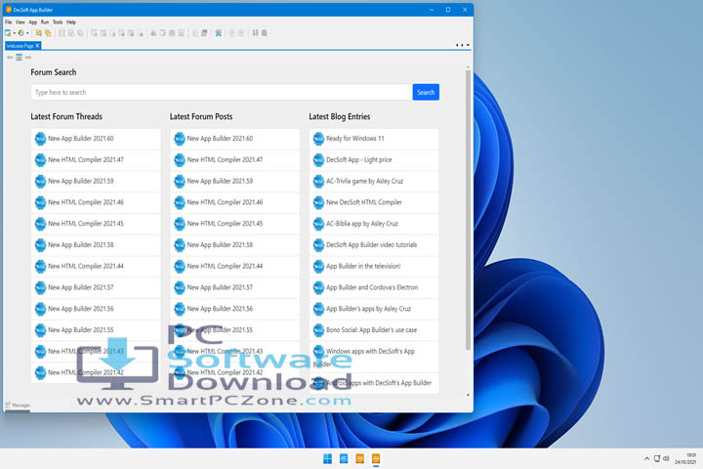Viewport: 703px width, 469px height.
Task: Click icon beside New App Builder 2021.58 in Forum Posts
Action: pos(180,245)
